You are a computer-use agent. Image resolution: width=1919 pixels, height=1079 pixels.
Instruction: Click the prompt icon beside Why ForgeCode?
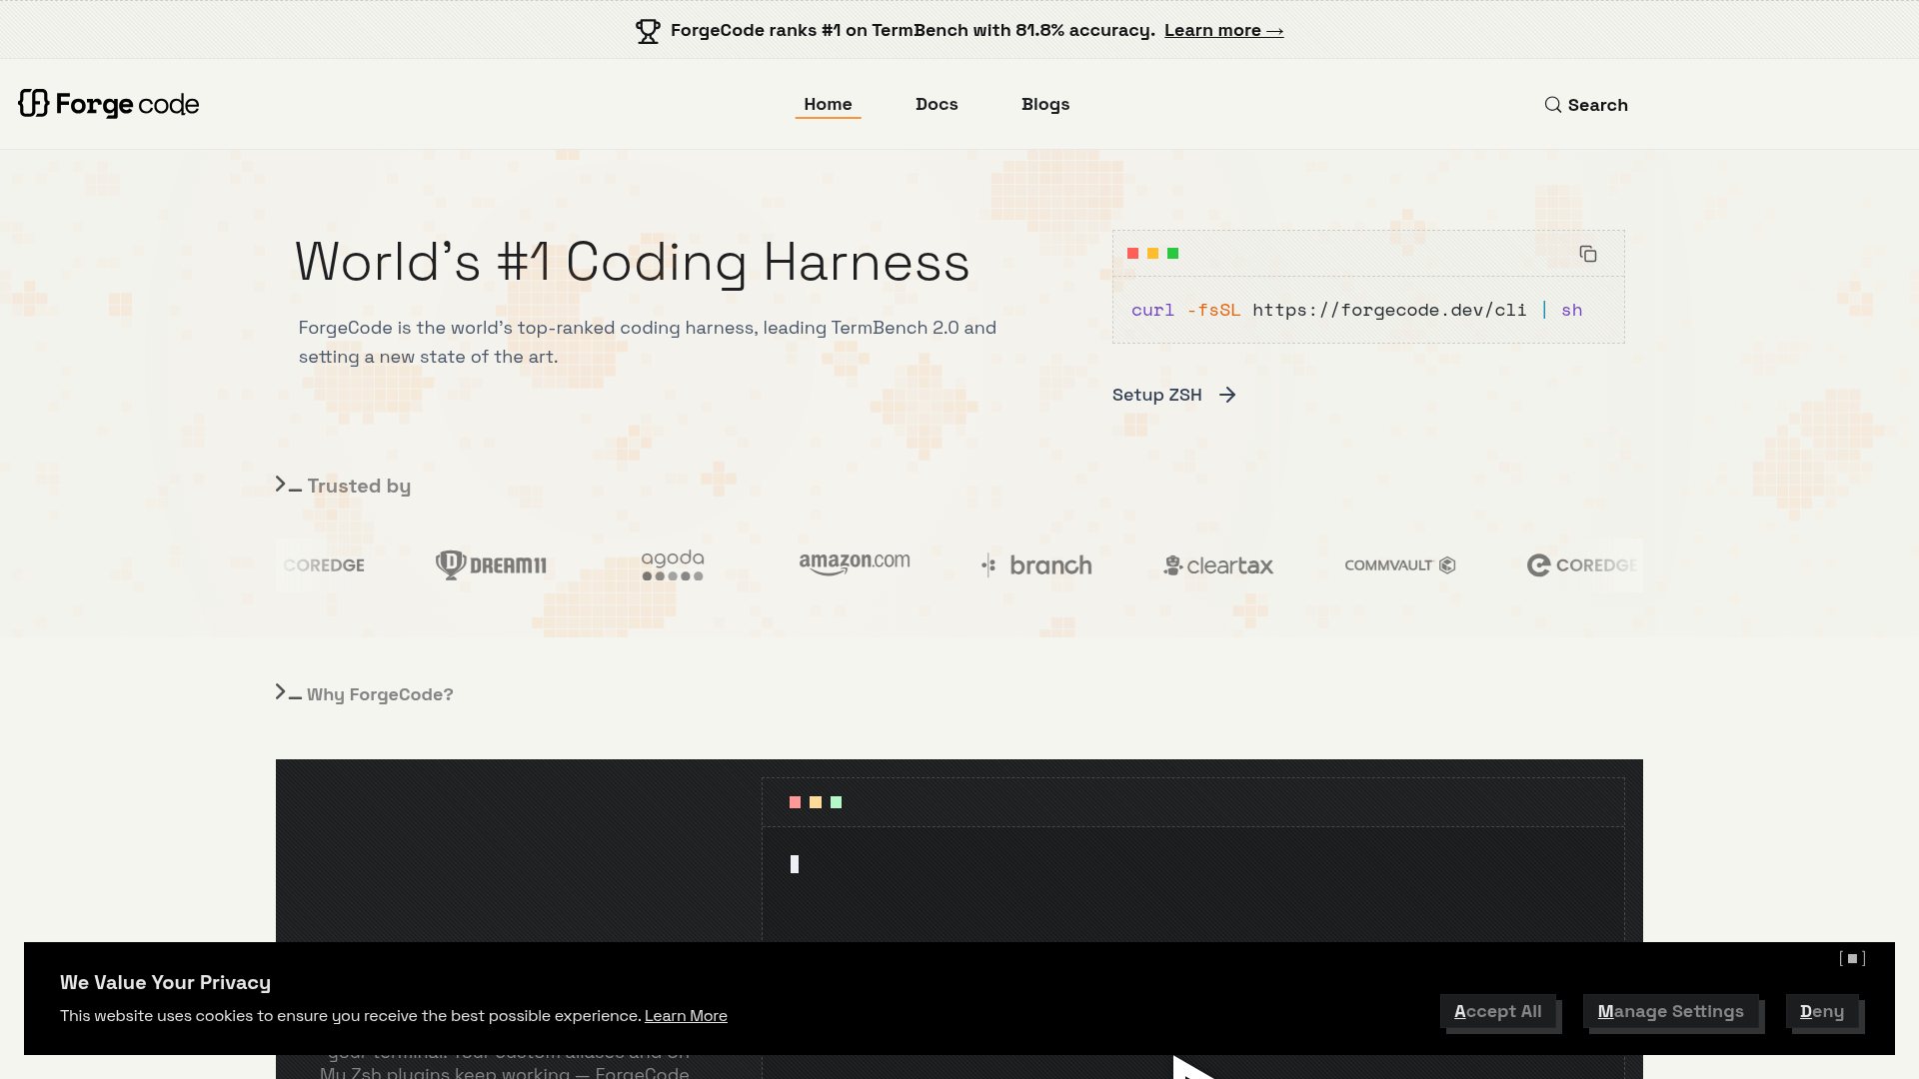click(288, 693)
